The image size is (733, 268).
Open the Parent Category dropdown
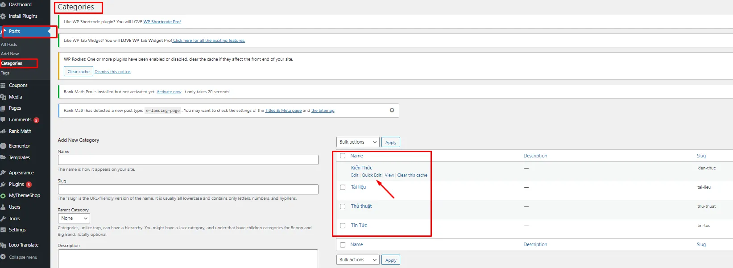(x=74, y=218)
